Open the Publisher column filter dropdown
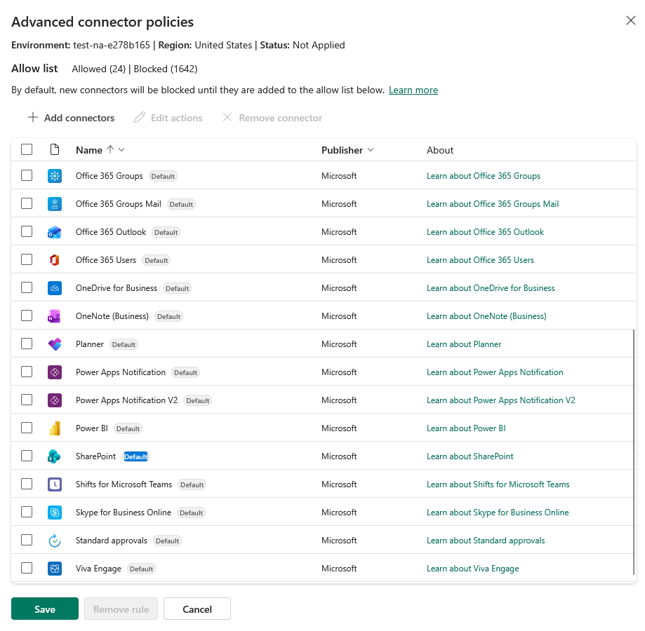645x631 pixels. pos(371,150)
